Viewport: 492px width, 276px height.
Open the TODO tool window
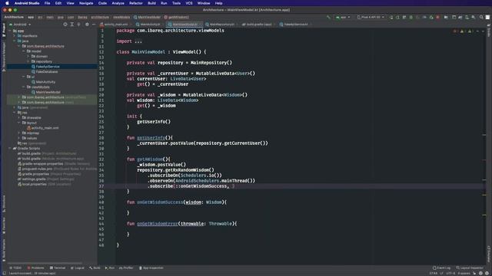tap(15, 268)
